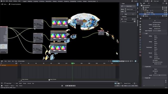Viewport: 168px width, 94px height.
Task: Disable Cryptomatte Material checkbox
Action: [x=153, y=71]
